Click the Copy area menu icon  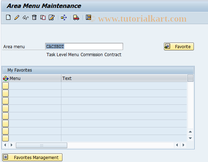43,17
